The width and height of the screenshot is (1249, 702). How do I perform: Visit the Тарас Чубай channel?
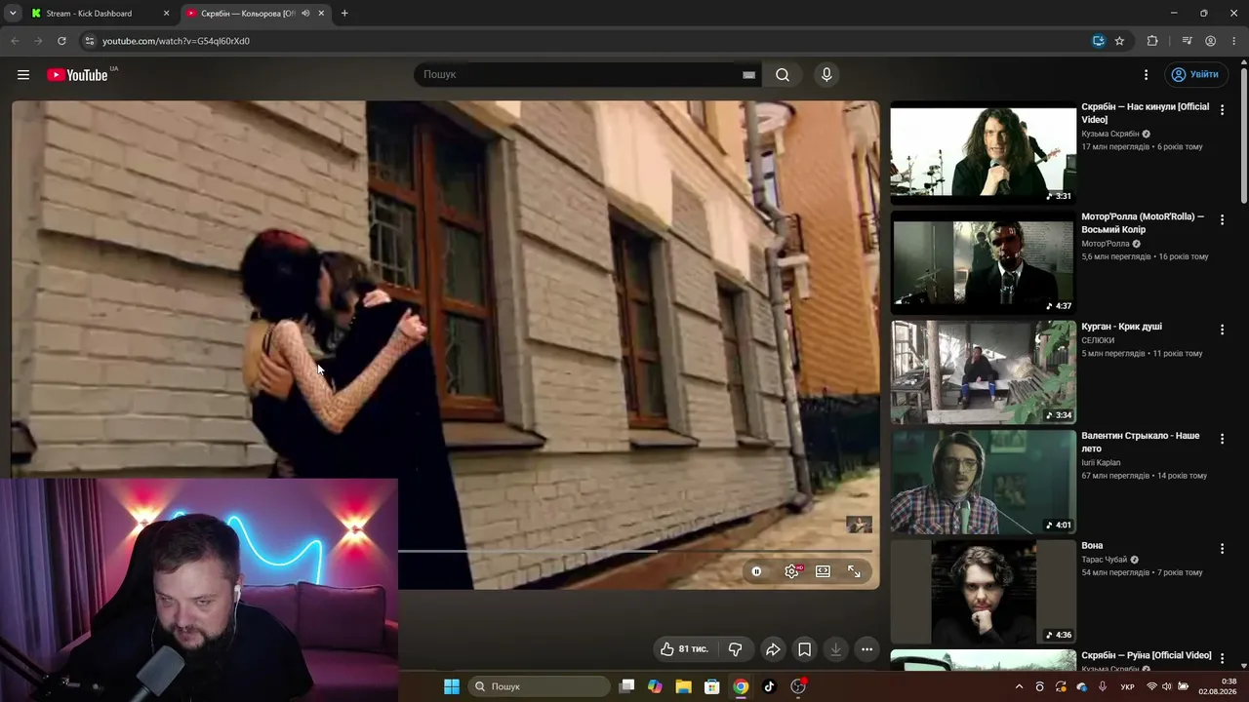1104,560
